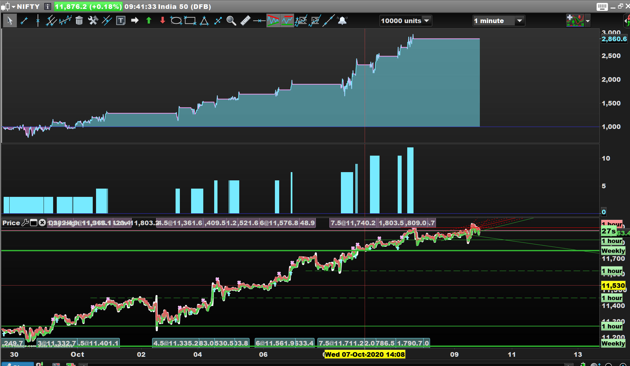Click the 2,500 equity scale value
Viewport: 630px width, 366px height.
pyautogui.click(x=611, y=56)
